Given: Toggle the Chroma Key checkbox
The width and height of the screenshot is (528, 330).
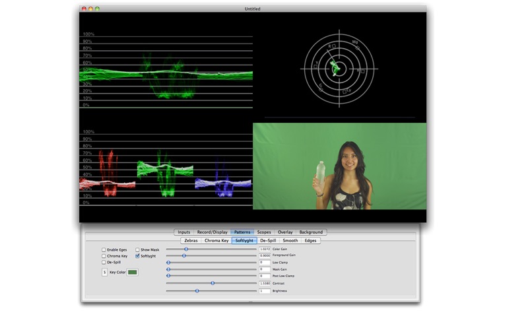Looking at the screenshot, I should pos(104,256).
